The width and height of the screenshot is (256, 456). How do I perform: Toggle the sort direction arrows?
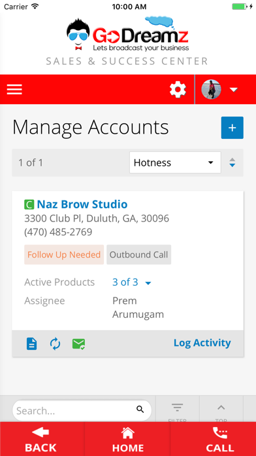point(232,162)
